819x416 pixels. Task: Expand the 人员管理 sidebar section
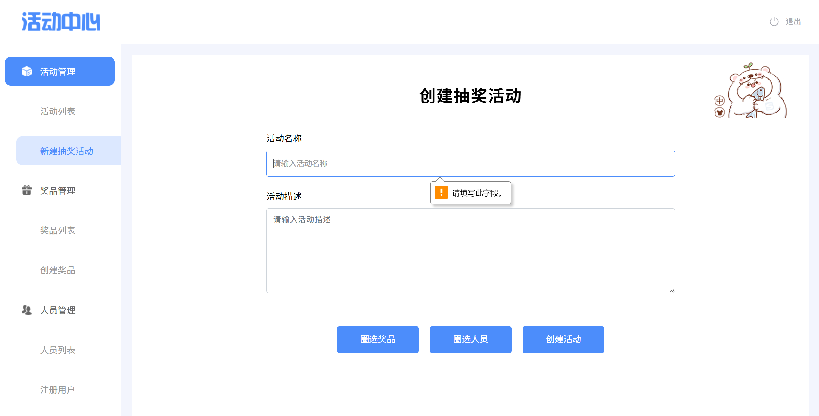tap(58, 310)
